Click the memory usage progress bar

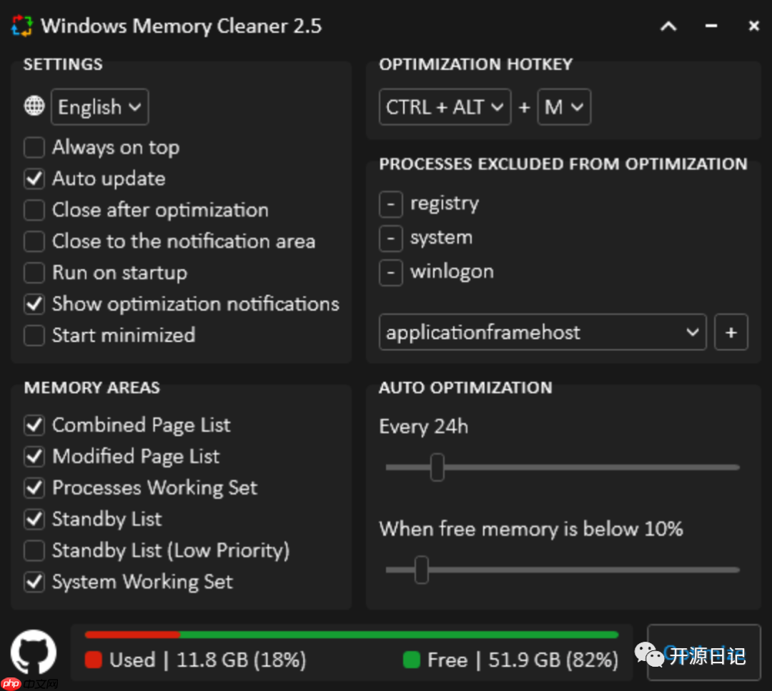[x=352, y=634]
